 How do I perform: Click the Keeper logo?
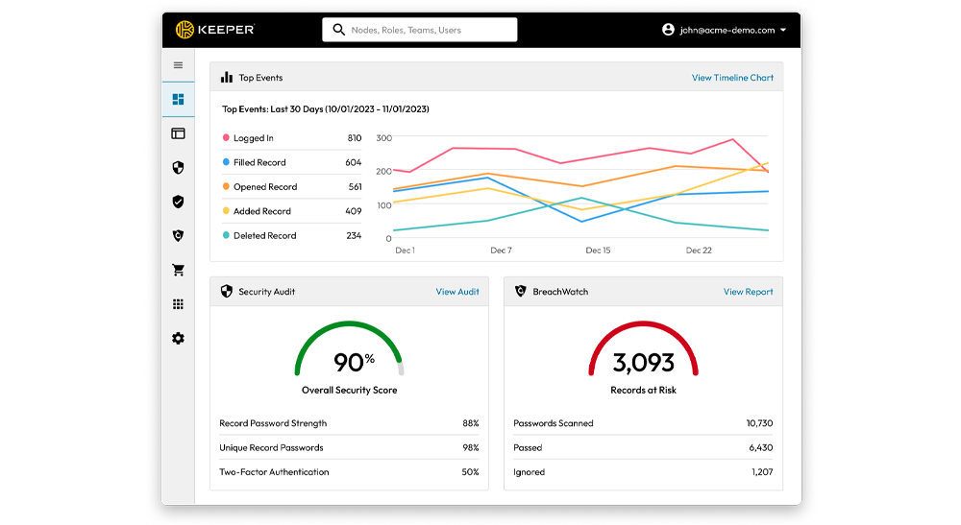pos(214,30)
